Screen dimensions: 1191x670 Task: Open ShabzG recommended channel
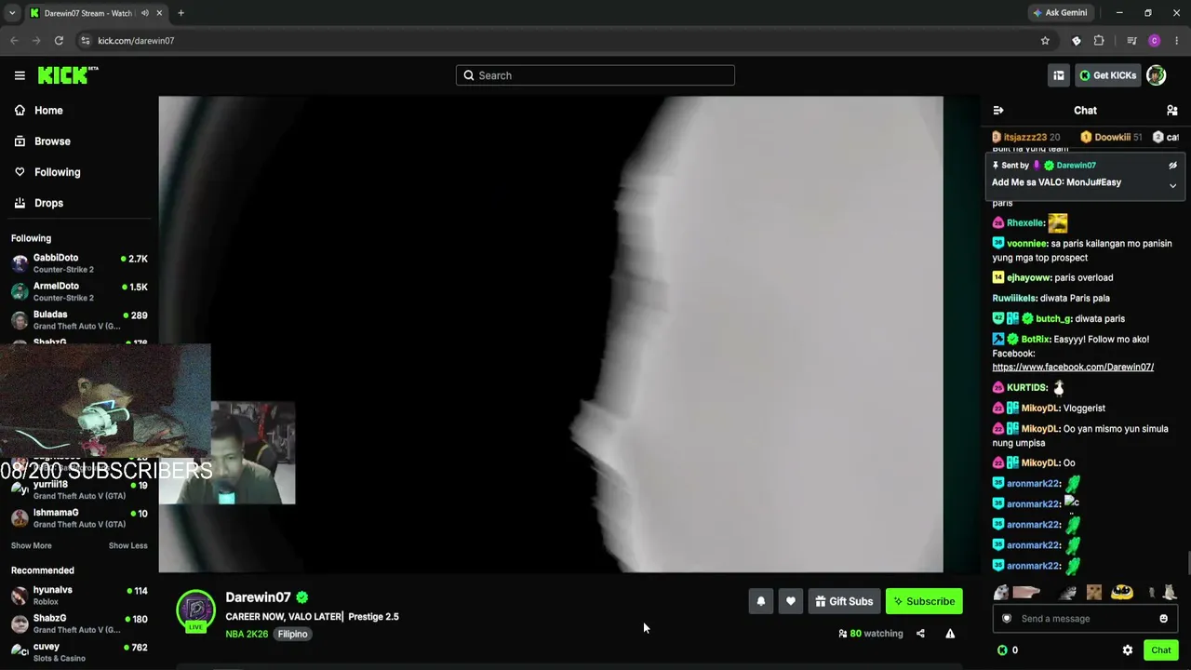(79, 623)
